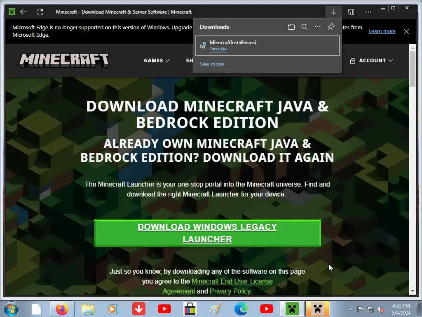The width and height of the screenshot is (422, 317).
Task: Open Paint from the taskbar
Action: click(x=216, y=309)
